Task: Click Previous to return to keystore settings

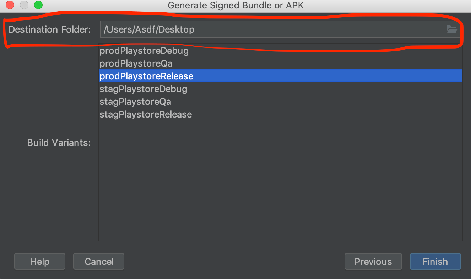Action: pyautogui.click(x=373, y=261)
